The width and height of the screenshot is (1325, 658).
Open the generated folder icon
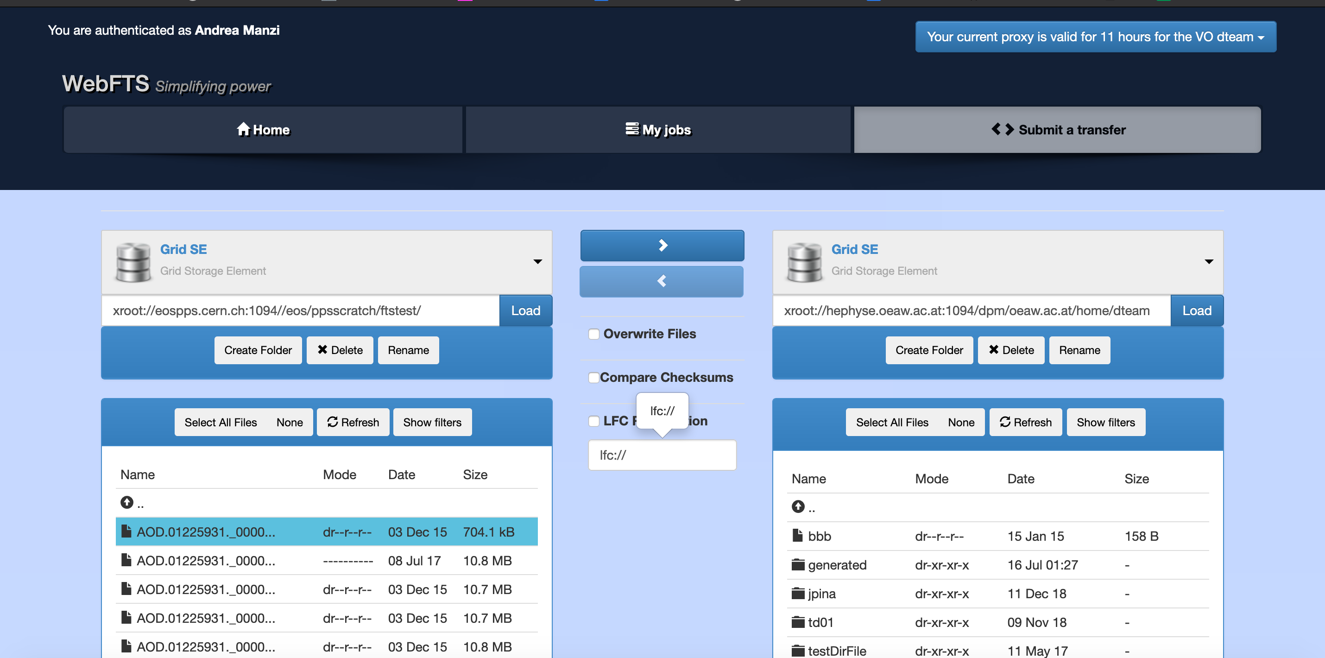798,564
